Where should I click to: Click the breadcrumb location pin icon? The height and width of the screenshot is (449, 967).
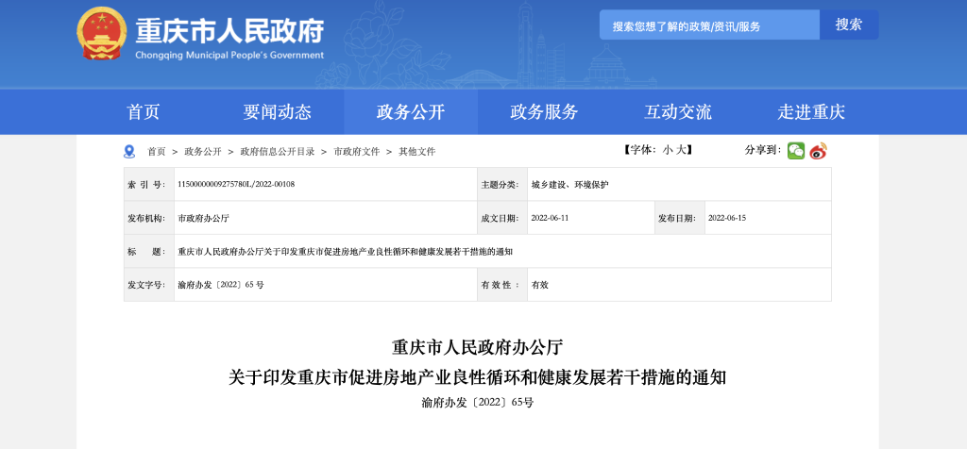[129, 151]
